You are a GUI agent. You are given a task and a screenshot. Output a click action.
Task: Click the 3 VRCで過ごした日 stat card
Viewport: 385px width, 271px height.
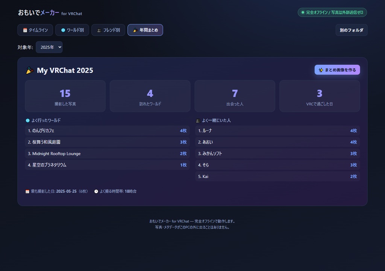tap(320, 96)
